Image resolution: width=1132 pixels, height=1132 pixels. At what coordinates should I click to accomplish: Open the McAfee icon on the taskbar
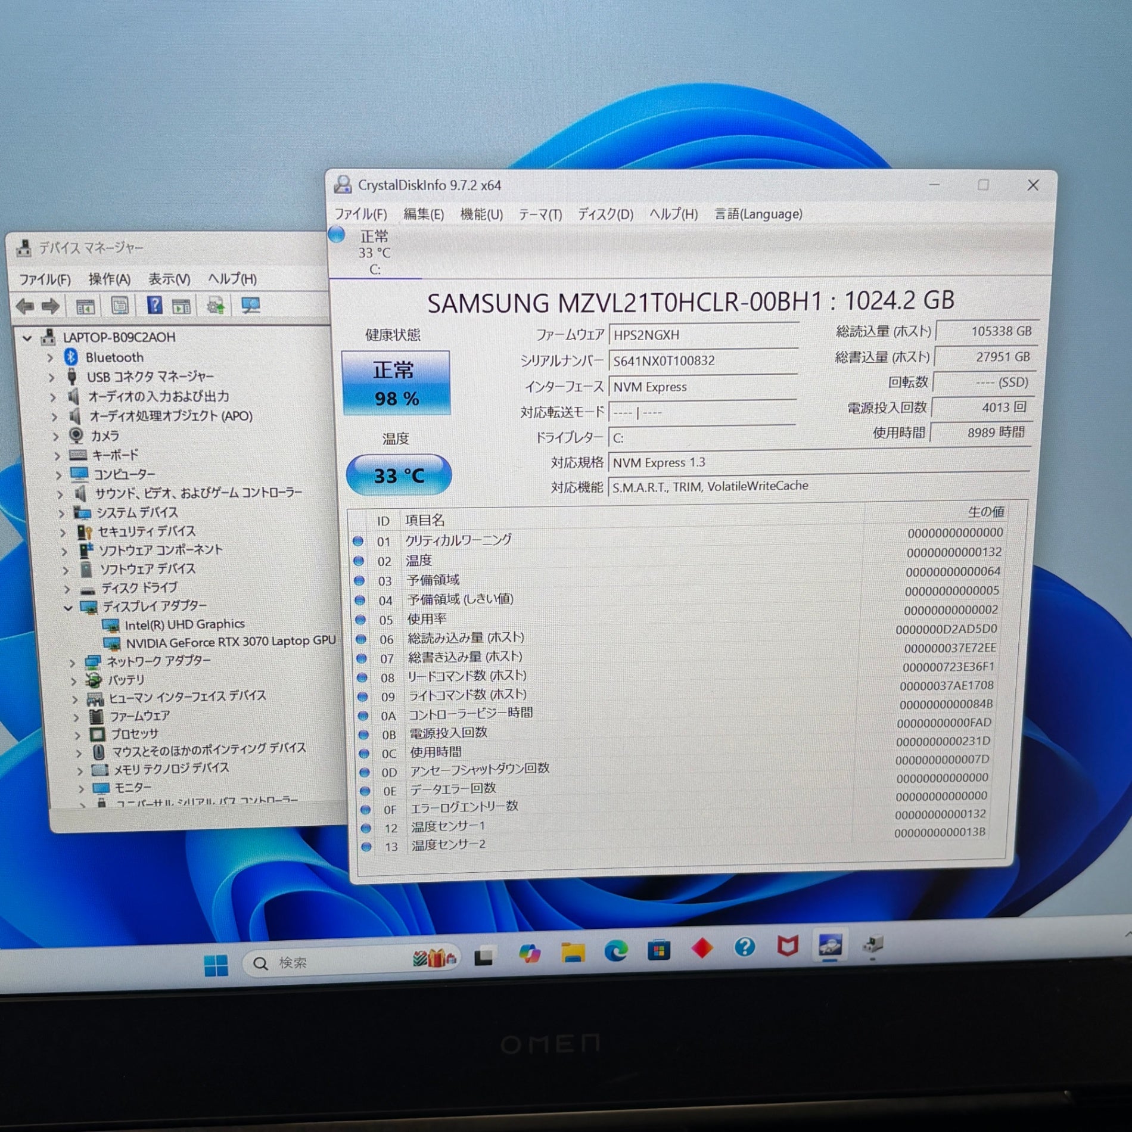tap(788, 946)
